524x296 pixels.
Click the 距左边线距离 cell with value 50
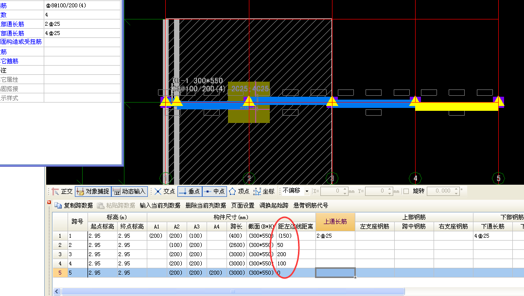coord(296,245)
